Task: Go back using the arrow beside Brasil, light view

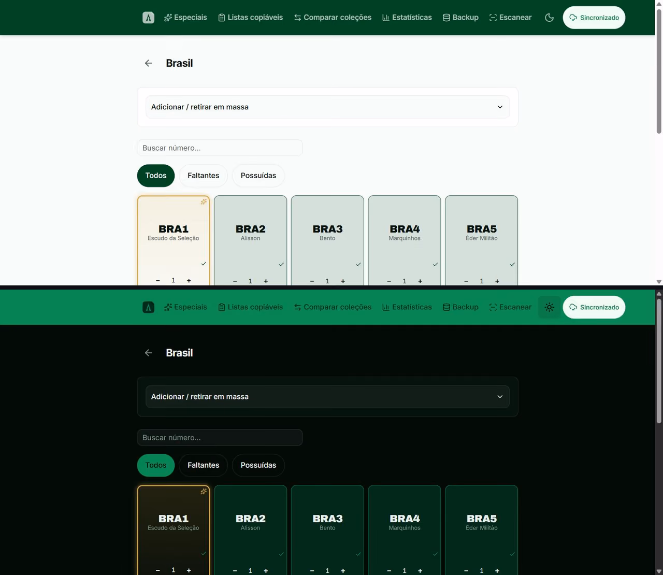Action: click(x=149, y=63)
